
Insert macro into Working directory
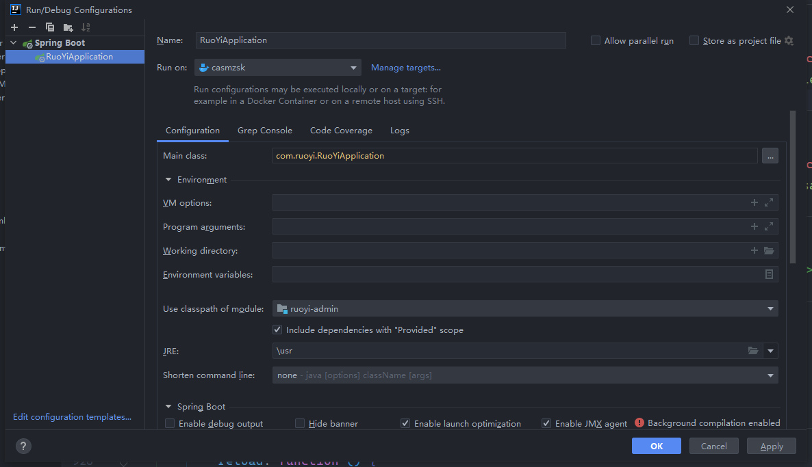point(754,250)
